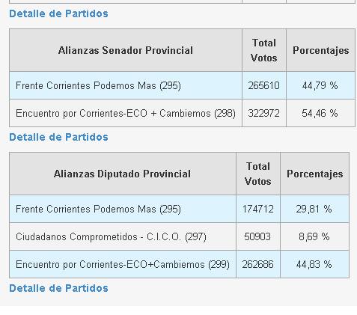This screenshot has width=357, height=315.
Task: Click the Senador table Porcentajes header
Action: point(320,50)
